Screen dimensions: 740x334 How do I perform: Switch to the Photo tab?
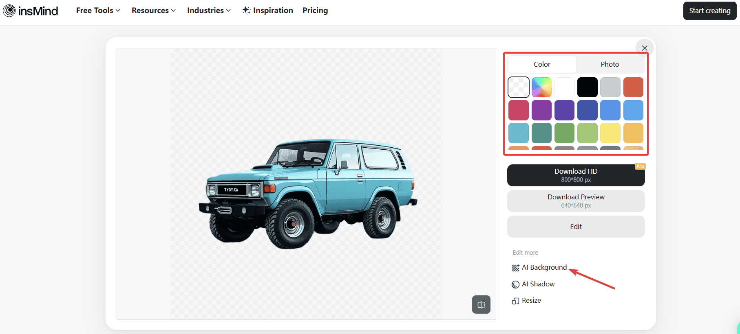coord(610,64)
